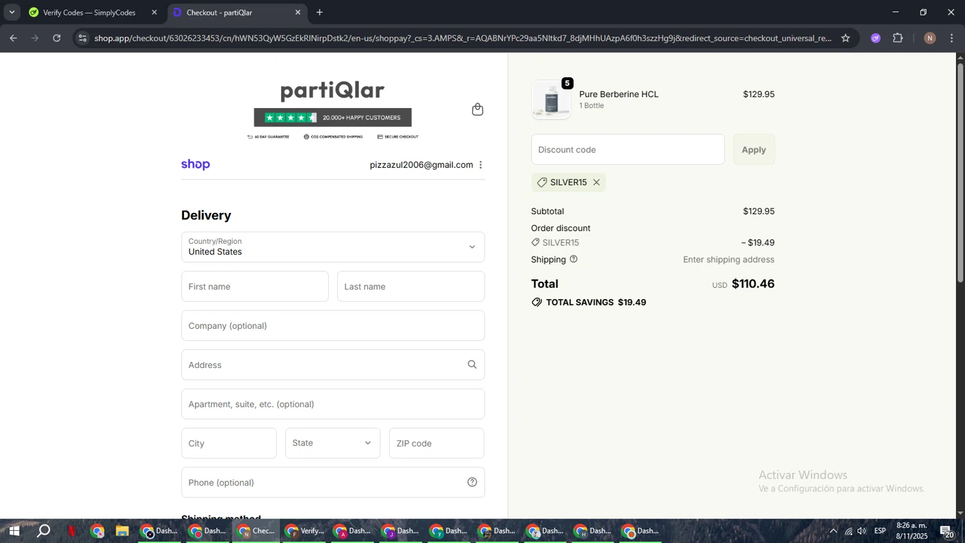The image size is (965, 543).
Task: Open the tab search dropdown arrow
Action: pyautogui.click(x=12, y=12)
